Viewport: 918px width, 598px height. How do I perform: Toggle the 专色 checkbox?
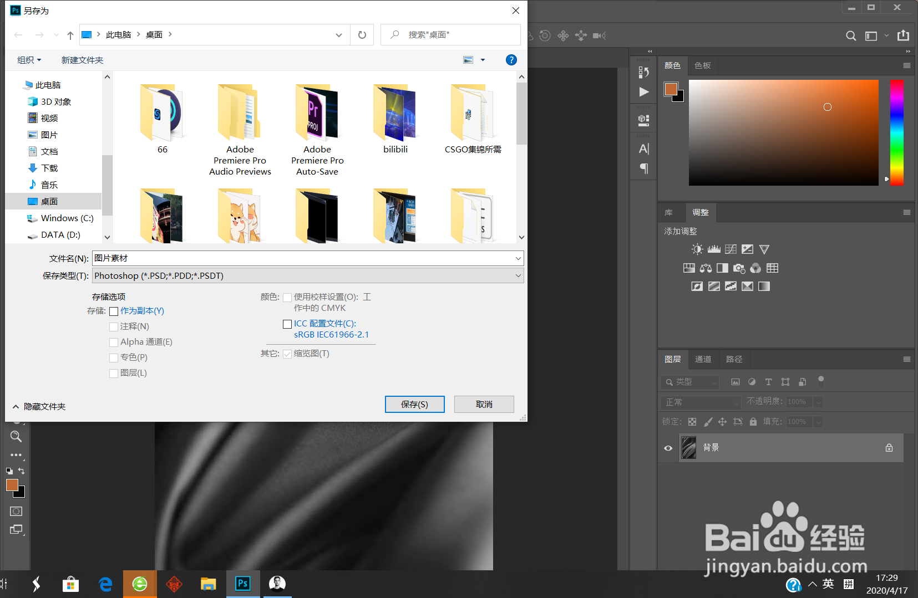(x=114, y=358)
